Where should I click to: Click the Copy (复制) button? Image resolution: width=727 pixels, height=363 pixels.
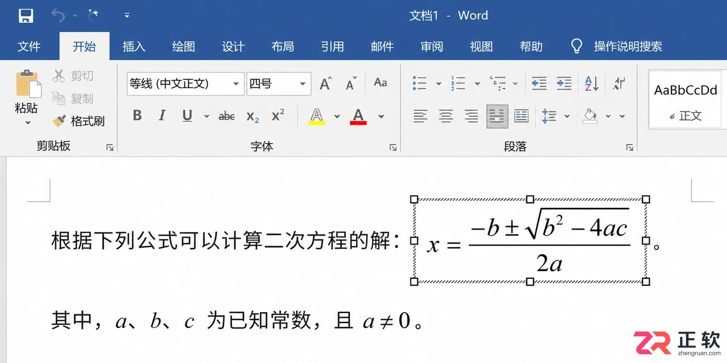pos(73,98)
